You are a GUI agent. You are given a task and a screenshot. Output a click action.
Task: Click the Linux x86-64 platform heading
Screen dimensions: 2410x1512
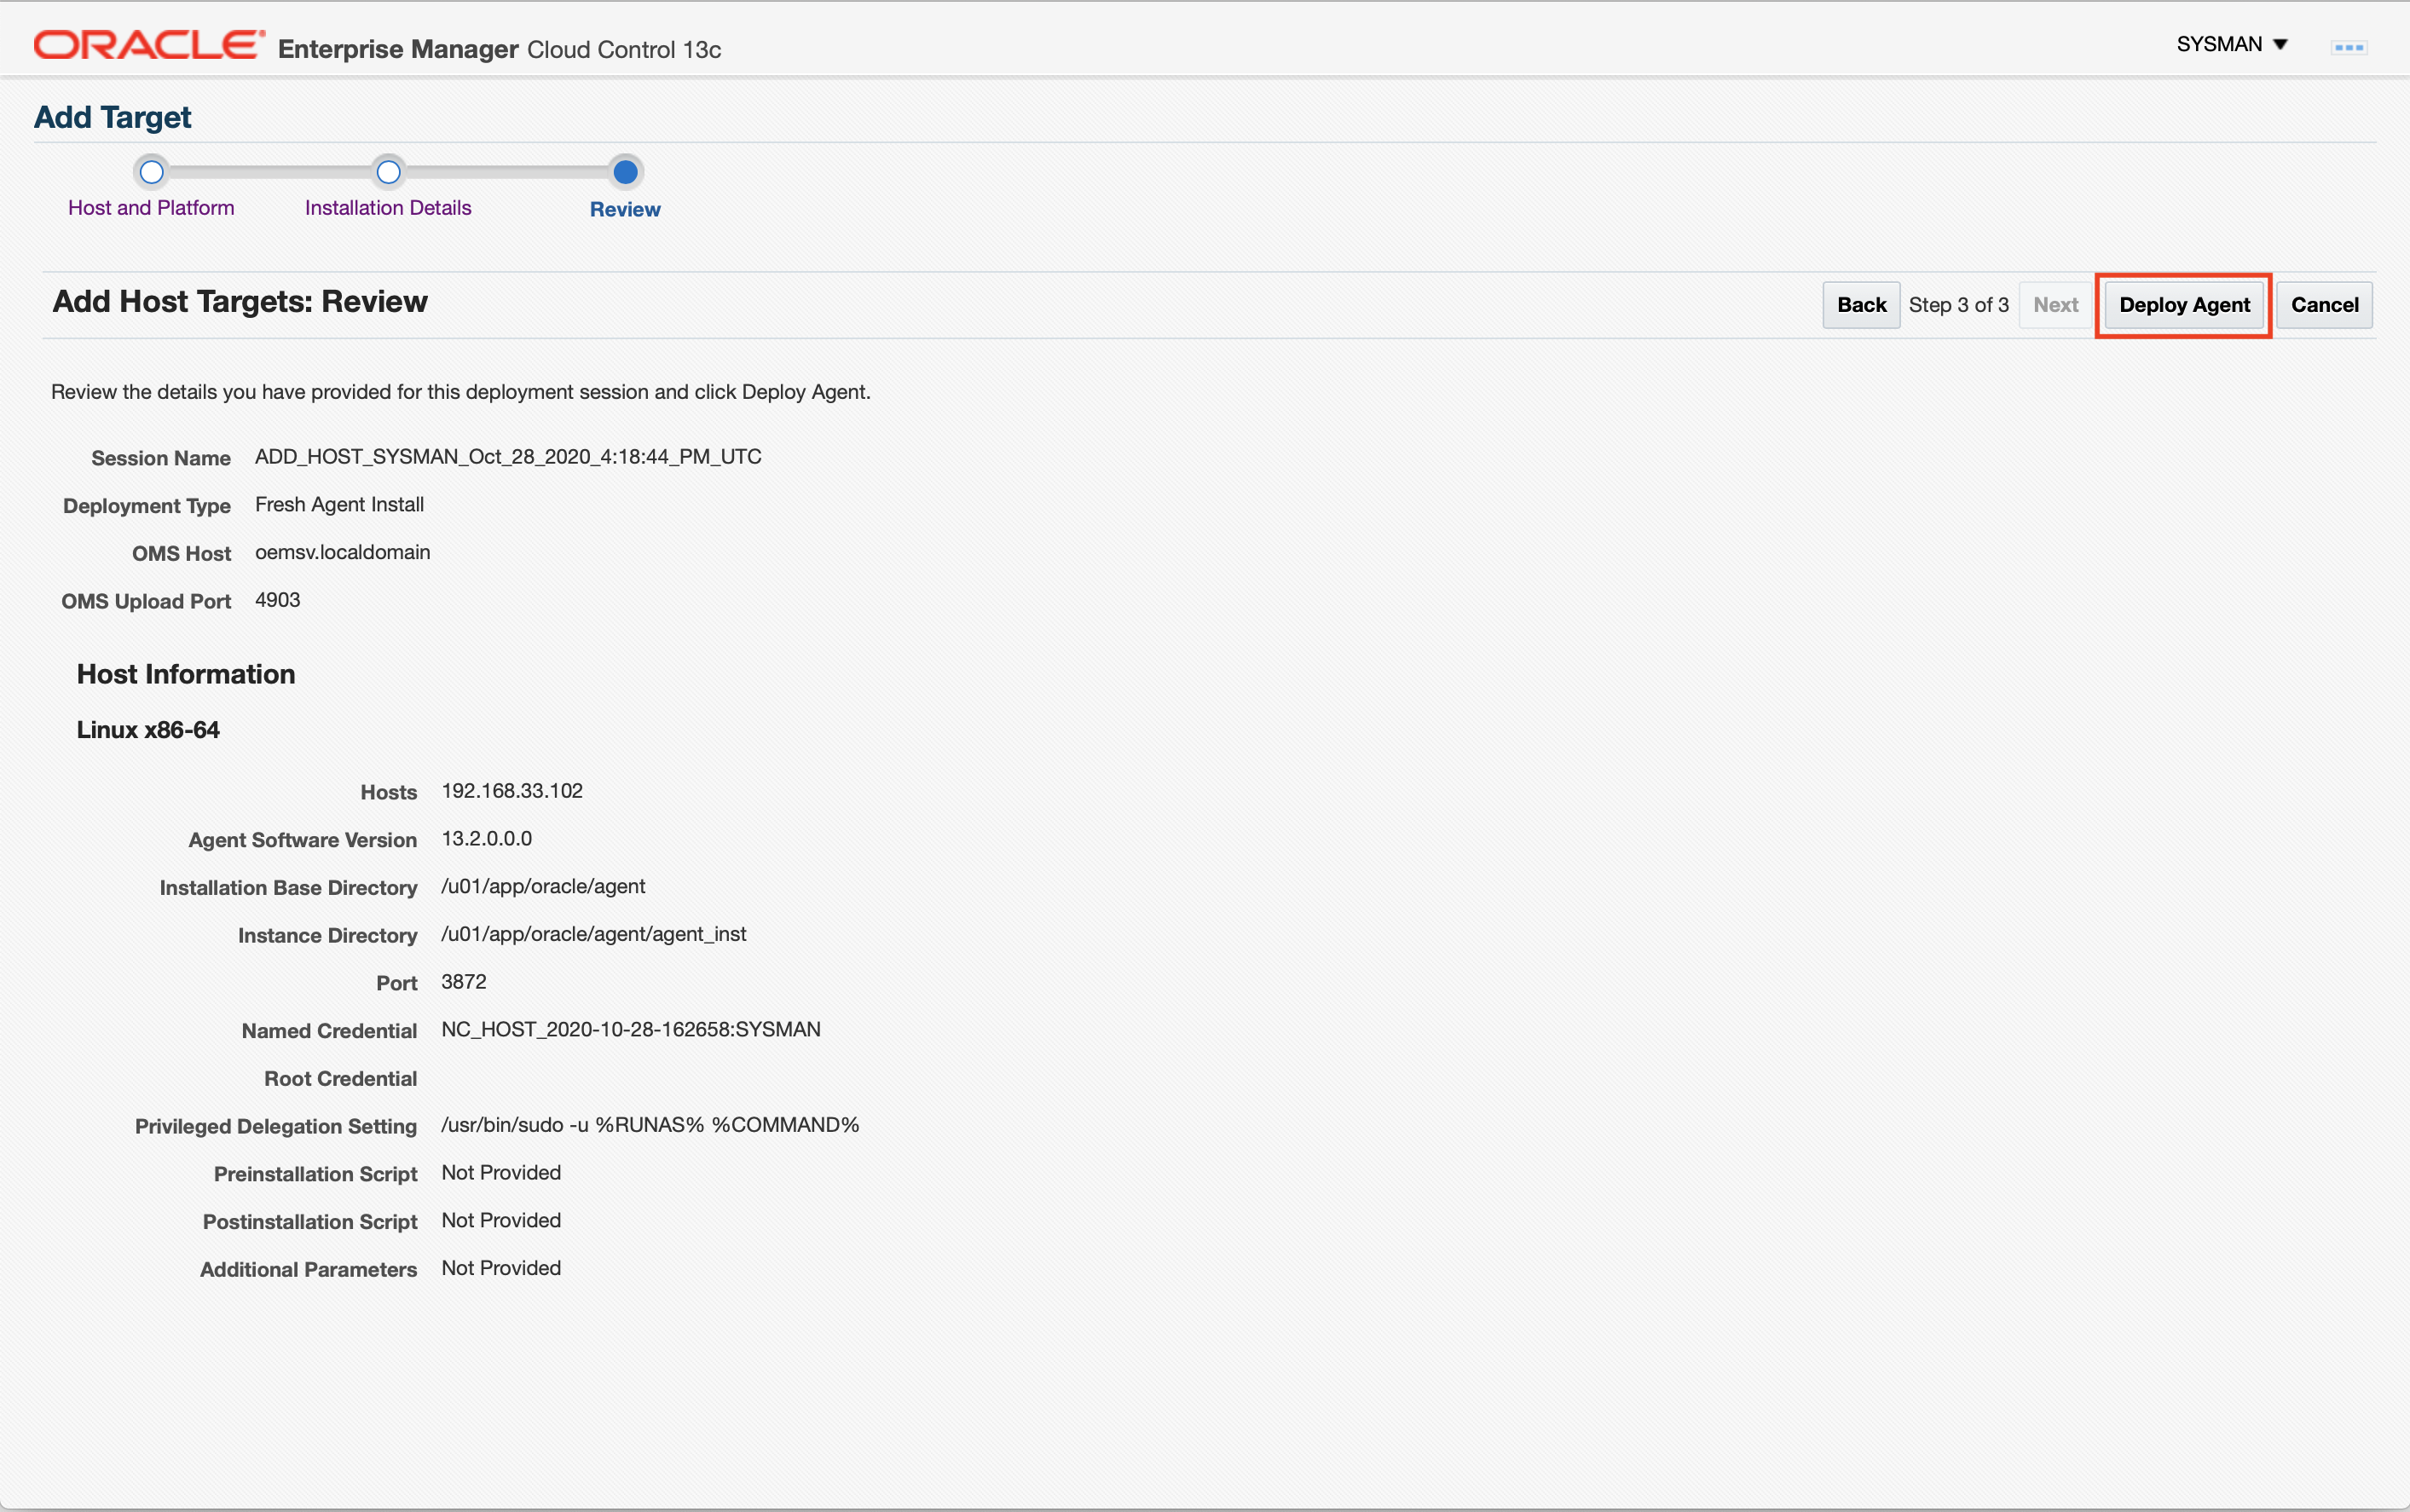(x=148, y=730)
